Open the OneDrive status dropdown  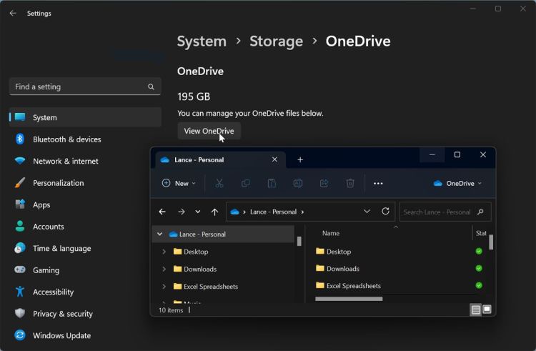click(457, 183)
